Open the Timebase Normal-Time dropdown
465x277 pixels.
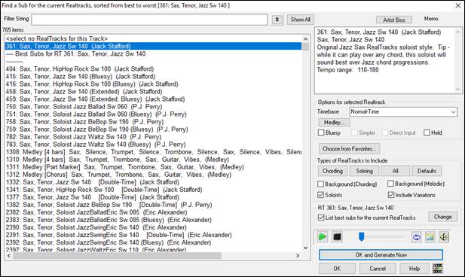point(403,111)
